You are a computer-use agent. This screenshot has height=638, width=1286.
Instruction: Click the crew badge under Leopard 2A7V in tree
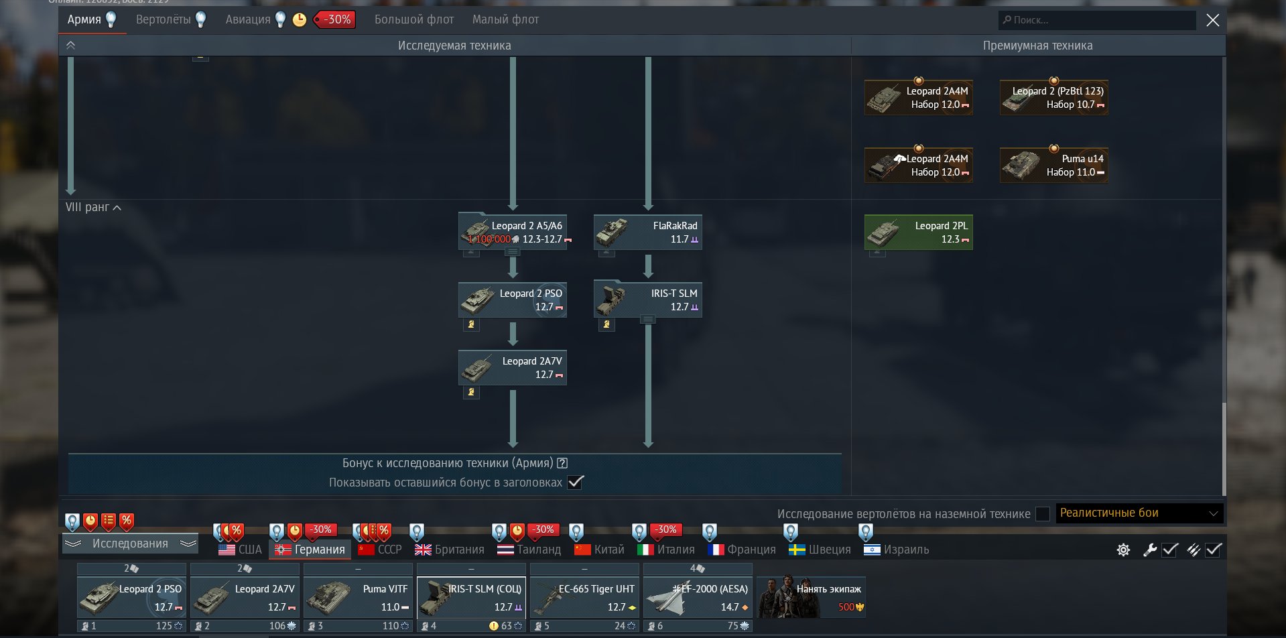click(471, 392)
